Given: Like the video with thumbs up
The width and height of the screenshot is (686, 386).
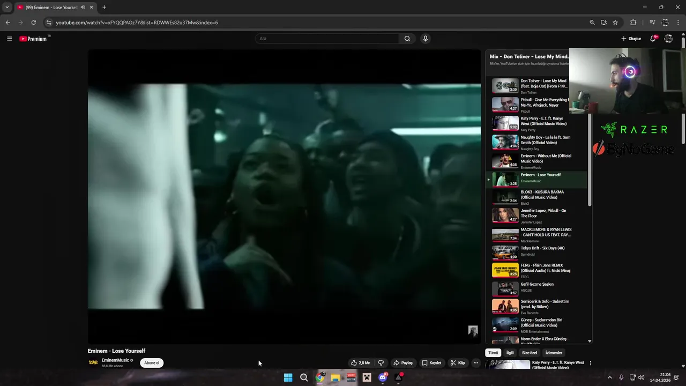Looking at the screenshot, I should tap(361, 363).
